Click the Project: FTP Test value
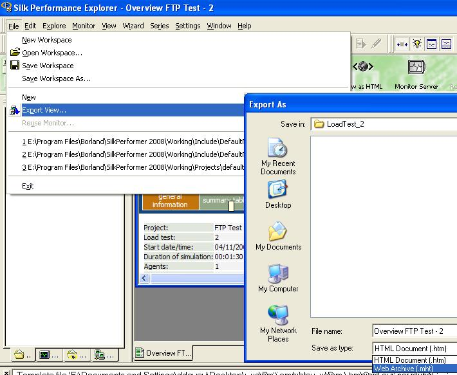 pos(228,228)
